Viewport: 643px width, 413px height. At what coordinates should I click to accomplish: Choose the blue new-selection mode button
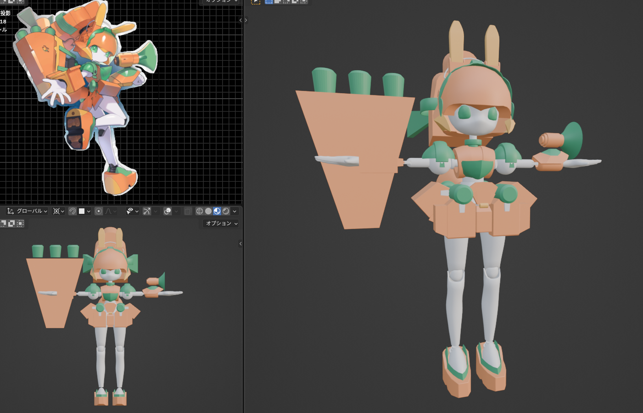coord(269,1)
